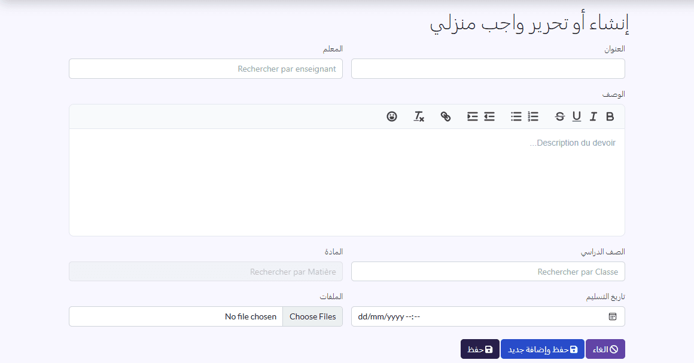Click the الصف الدراسي class label

pos(603,252)
